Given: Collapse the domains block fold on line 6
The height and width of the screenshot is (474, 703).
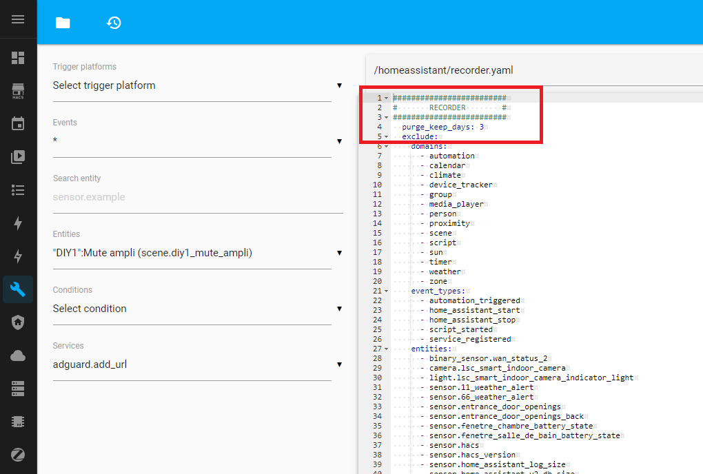Looking at the screenshot, I should (x=386, y=147).
